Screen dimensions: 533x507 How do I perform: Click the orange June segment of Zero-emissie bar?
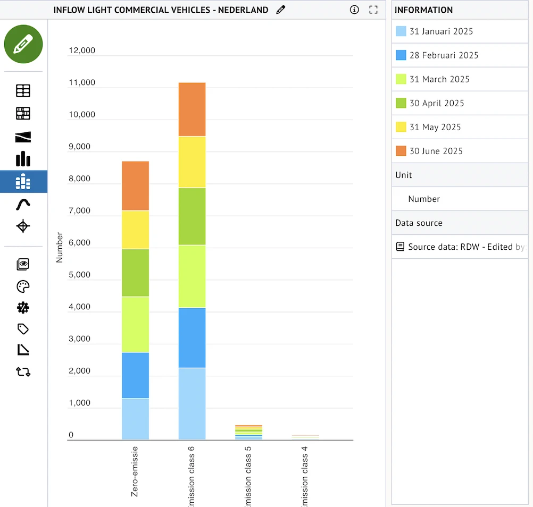135,186
